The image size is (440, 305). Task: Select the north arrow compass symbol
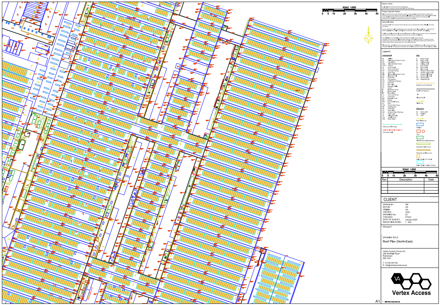(x=369, y=38)
